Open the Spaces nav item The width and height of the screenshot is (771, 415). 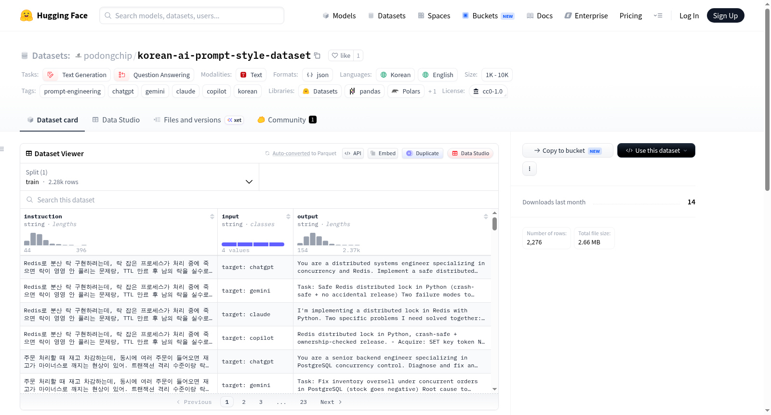434,15
